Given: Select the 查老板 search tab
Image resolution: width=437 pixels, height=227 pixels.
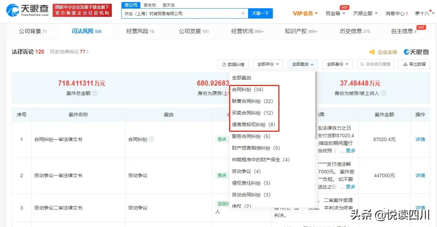Looking at the screenshot, I should 150,5.
